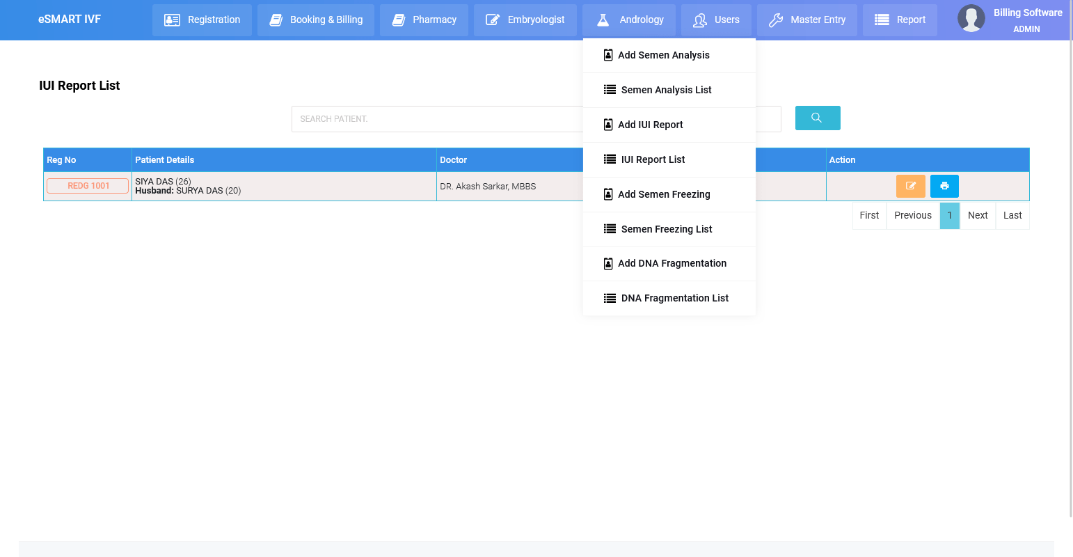1073x557 pixels.
Task: Click the admin user avatar icon
Action: 971,19
